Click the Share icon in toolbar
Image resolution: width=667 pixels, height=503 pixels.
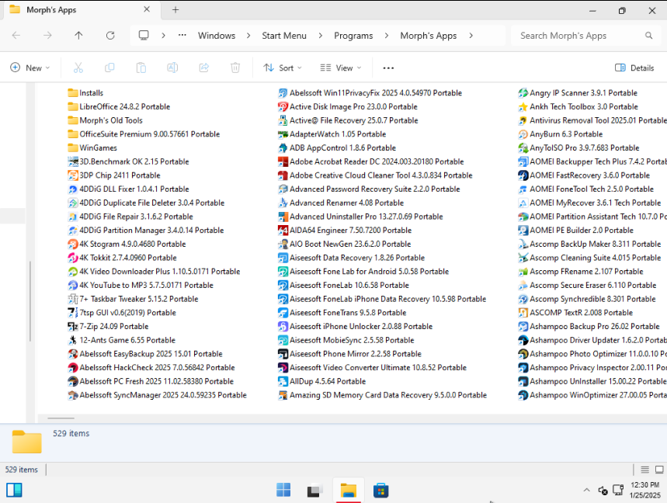[x=203, y=68]
